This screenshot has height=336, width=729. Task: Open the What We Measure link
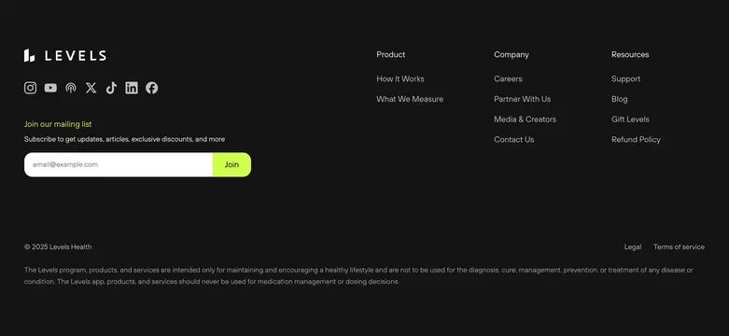[x=410, y=99]
